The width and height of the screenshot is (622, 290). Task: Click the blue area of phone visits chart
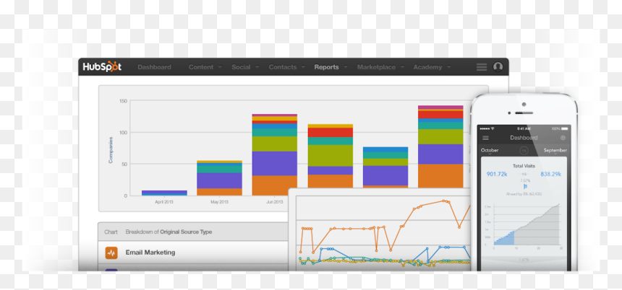[506, 240]
